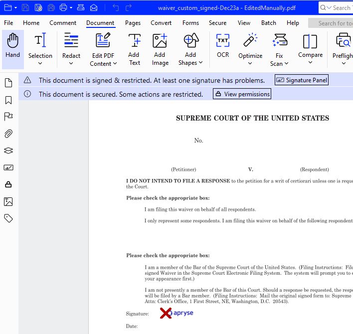Open the Bookmarks panel in sidebar
This screenshot has height=334, width=353.
click(8, 100)
